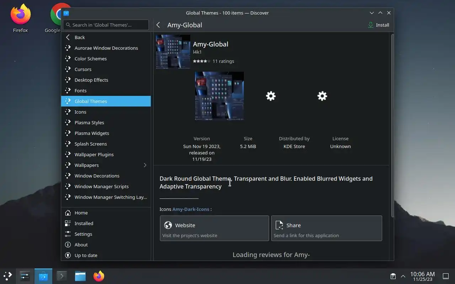
Task: Open Discover Settings icon
Action: (x=68, y=234)
